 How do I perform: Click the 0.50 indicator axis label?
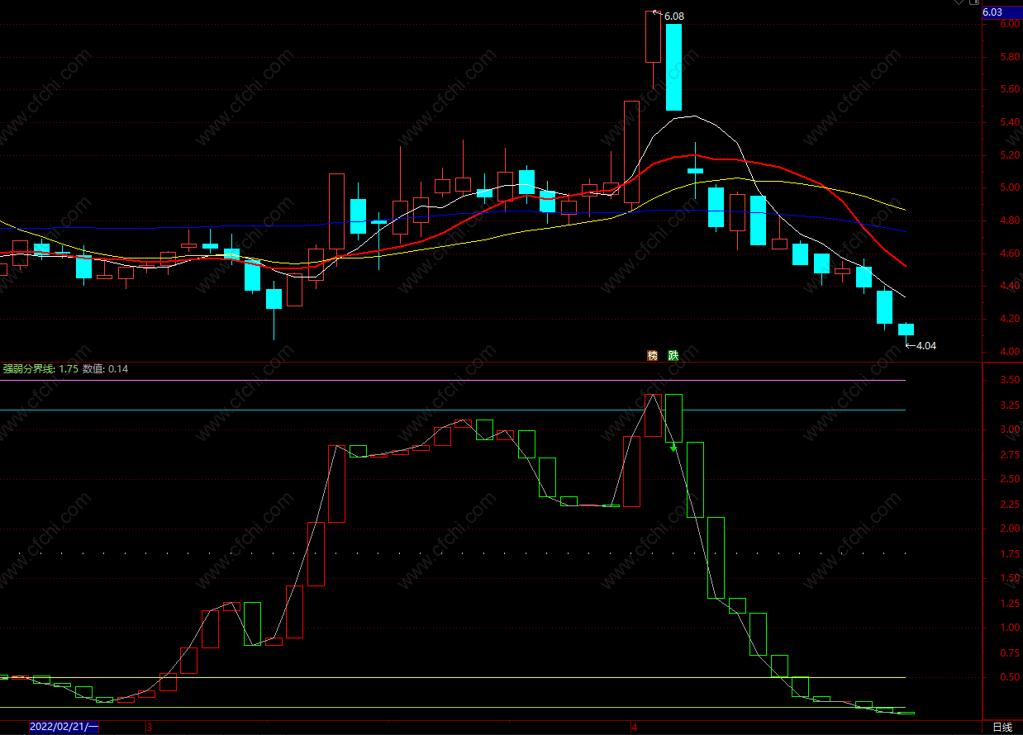point(1009,677)
